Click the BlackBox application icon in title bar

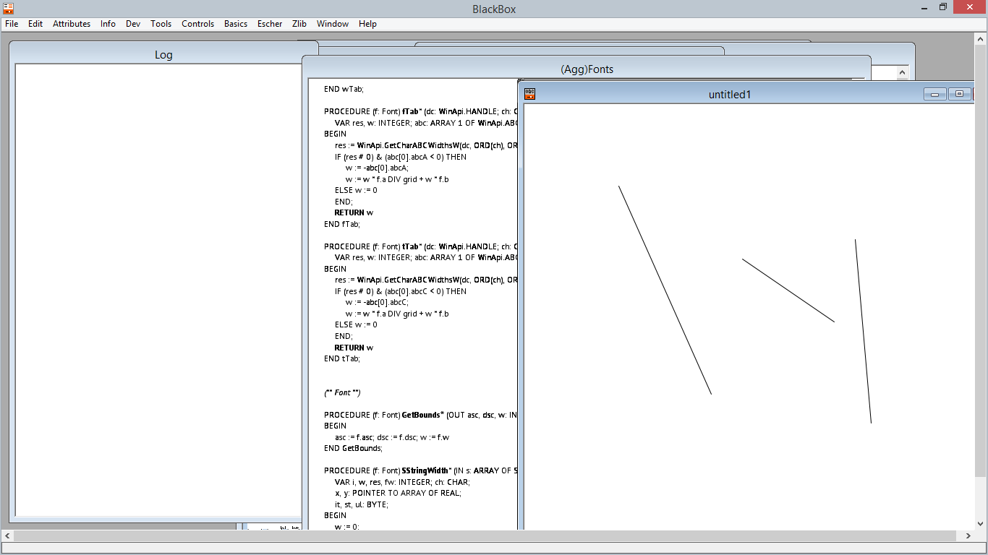[x=9, y=8]
